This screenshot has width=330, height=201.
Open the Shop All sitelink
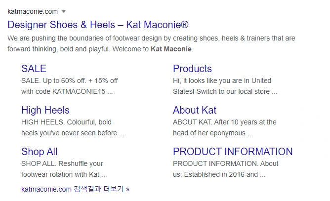(x=40, y=152)
